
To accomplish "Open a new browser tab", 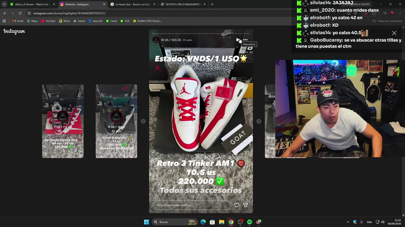I will coord(212,4).
